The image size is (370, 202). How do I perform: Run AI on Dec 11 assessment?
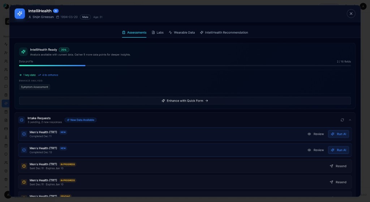338,134
